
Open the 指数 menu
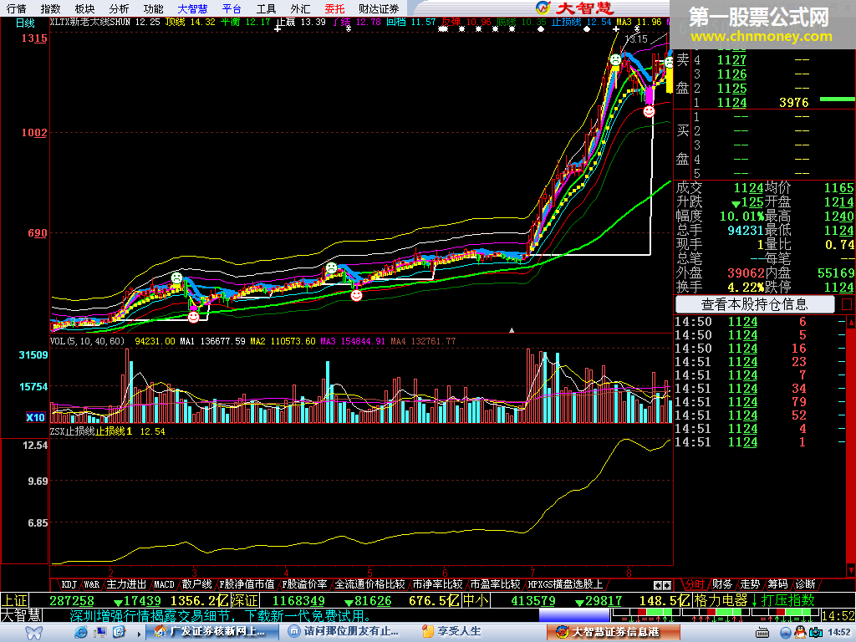pyautogui.click(x=50, y=8)
